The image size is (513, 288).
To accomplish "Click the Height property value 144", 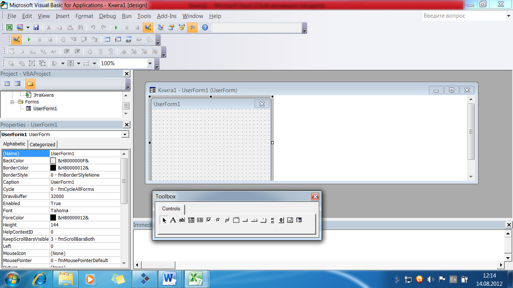I will 85,225.
